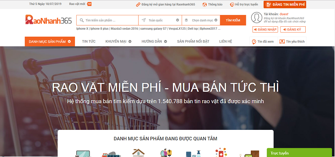The image size is (335, 157).
Task: Open Đăng ký mở gian hàng tại Raonhanh365 link
Action: (168, 5)
